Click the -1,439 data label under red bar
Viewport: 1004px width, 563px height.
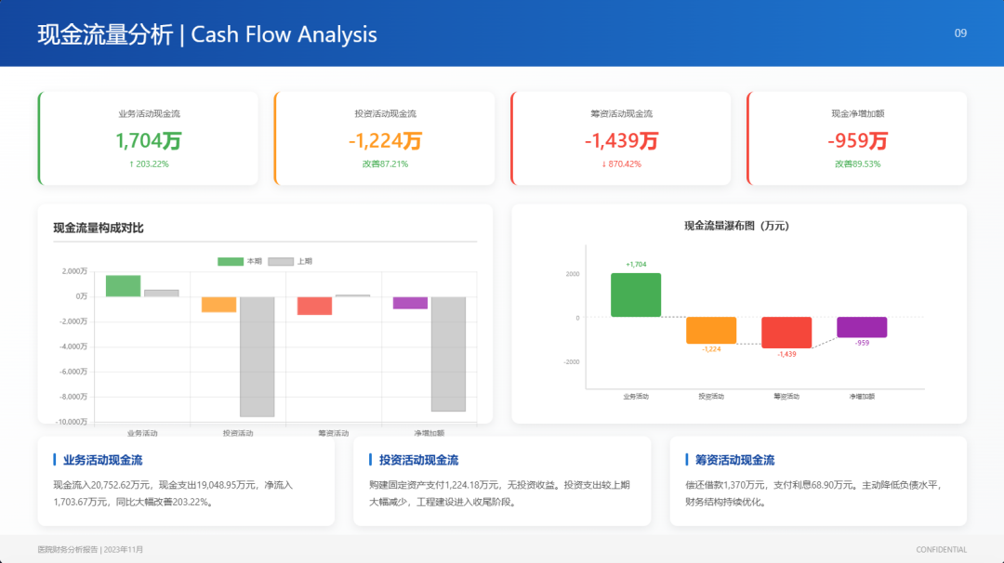(x=786, y=355)
